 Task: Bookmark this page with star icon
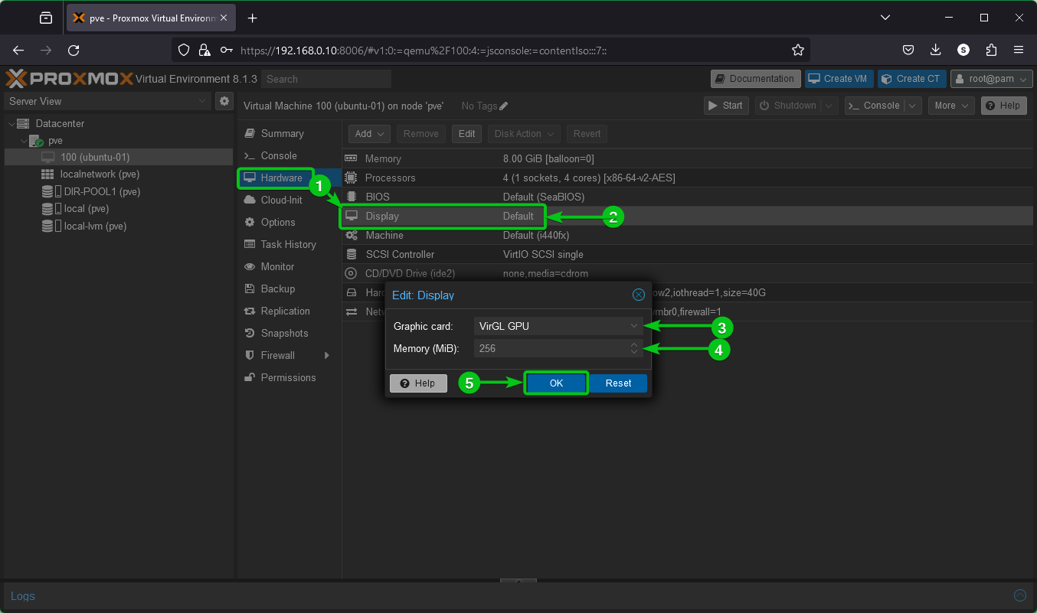(797, 50)
